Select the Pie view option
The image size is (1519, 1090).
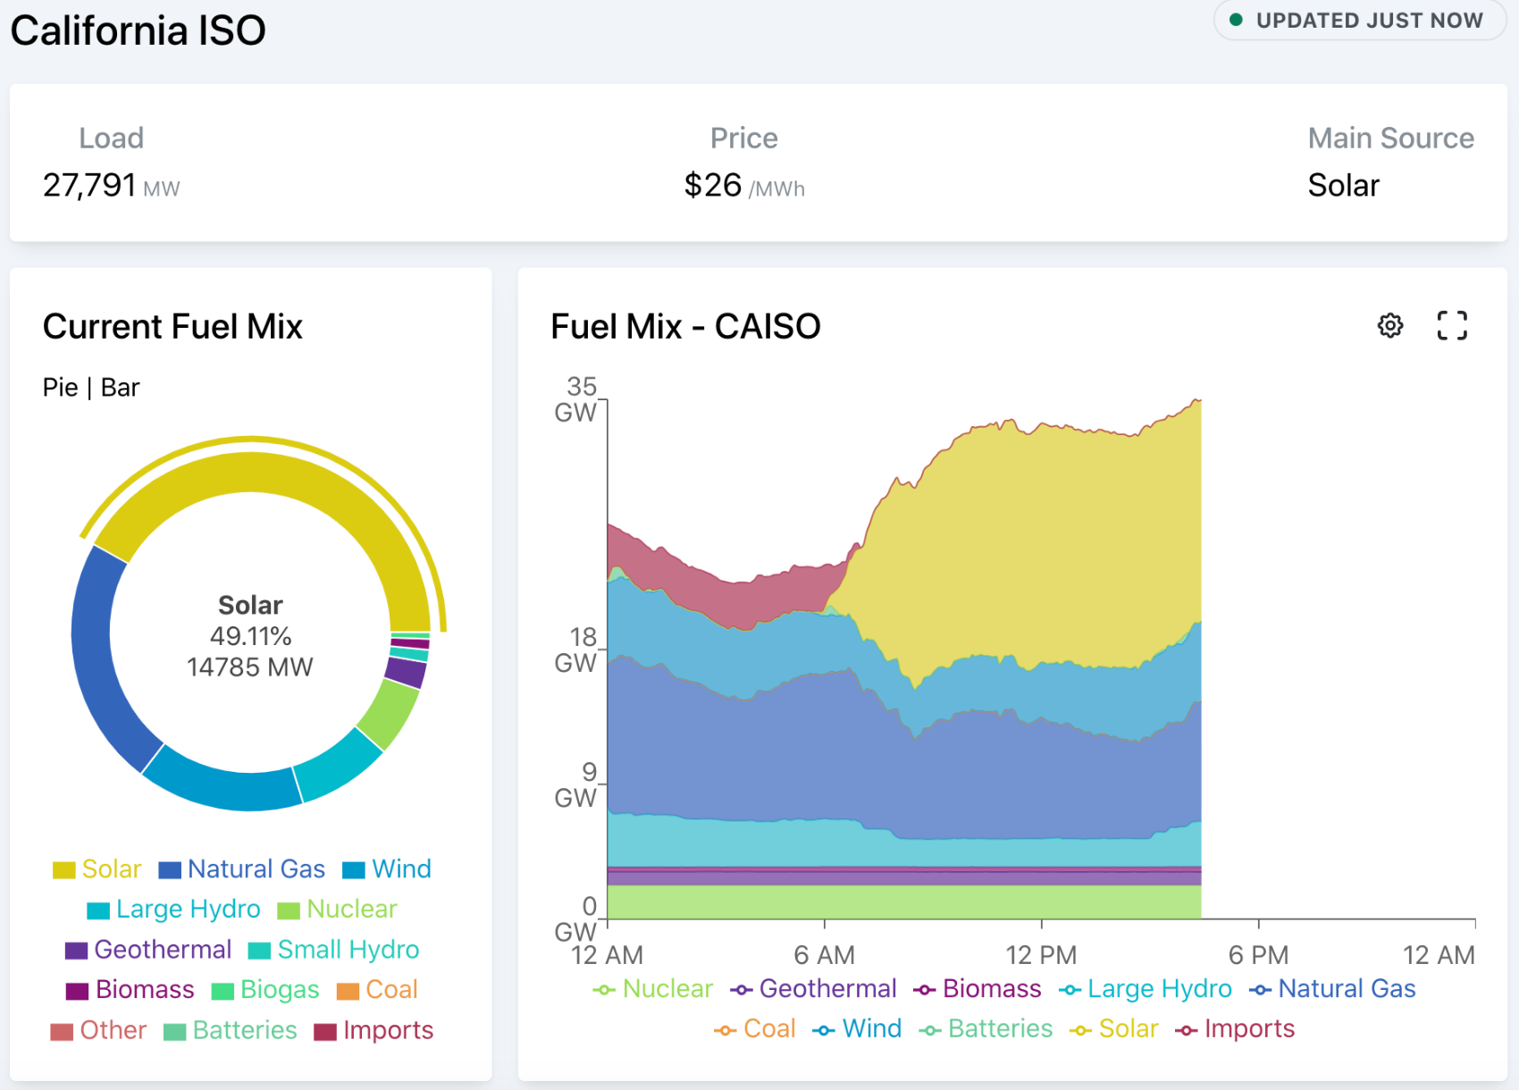point(60,388)
